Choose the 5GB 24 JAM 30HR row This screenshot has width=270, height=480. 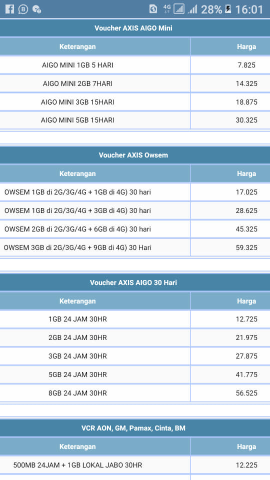[135, 374]
